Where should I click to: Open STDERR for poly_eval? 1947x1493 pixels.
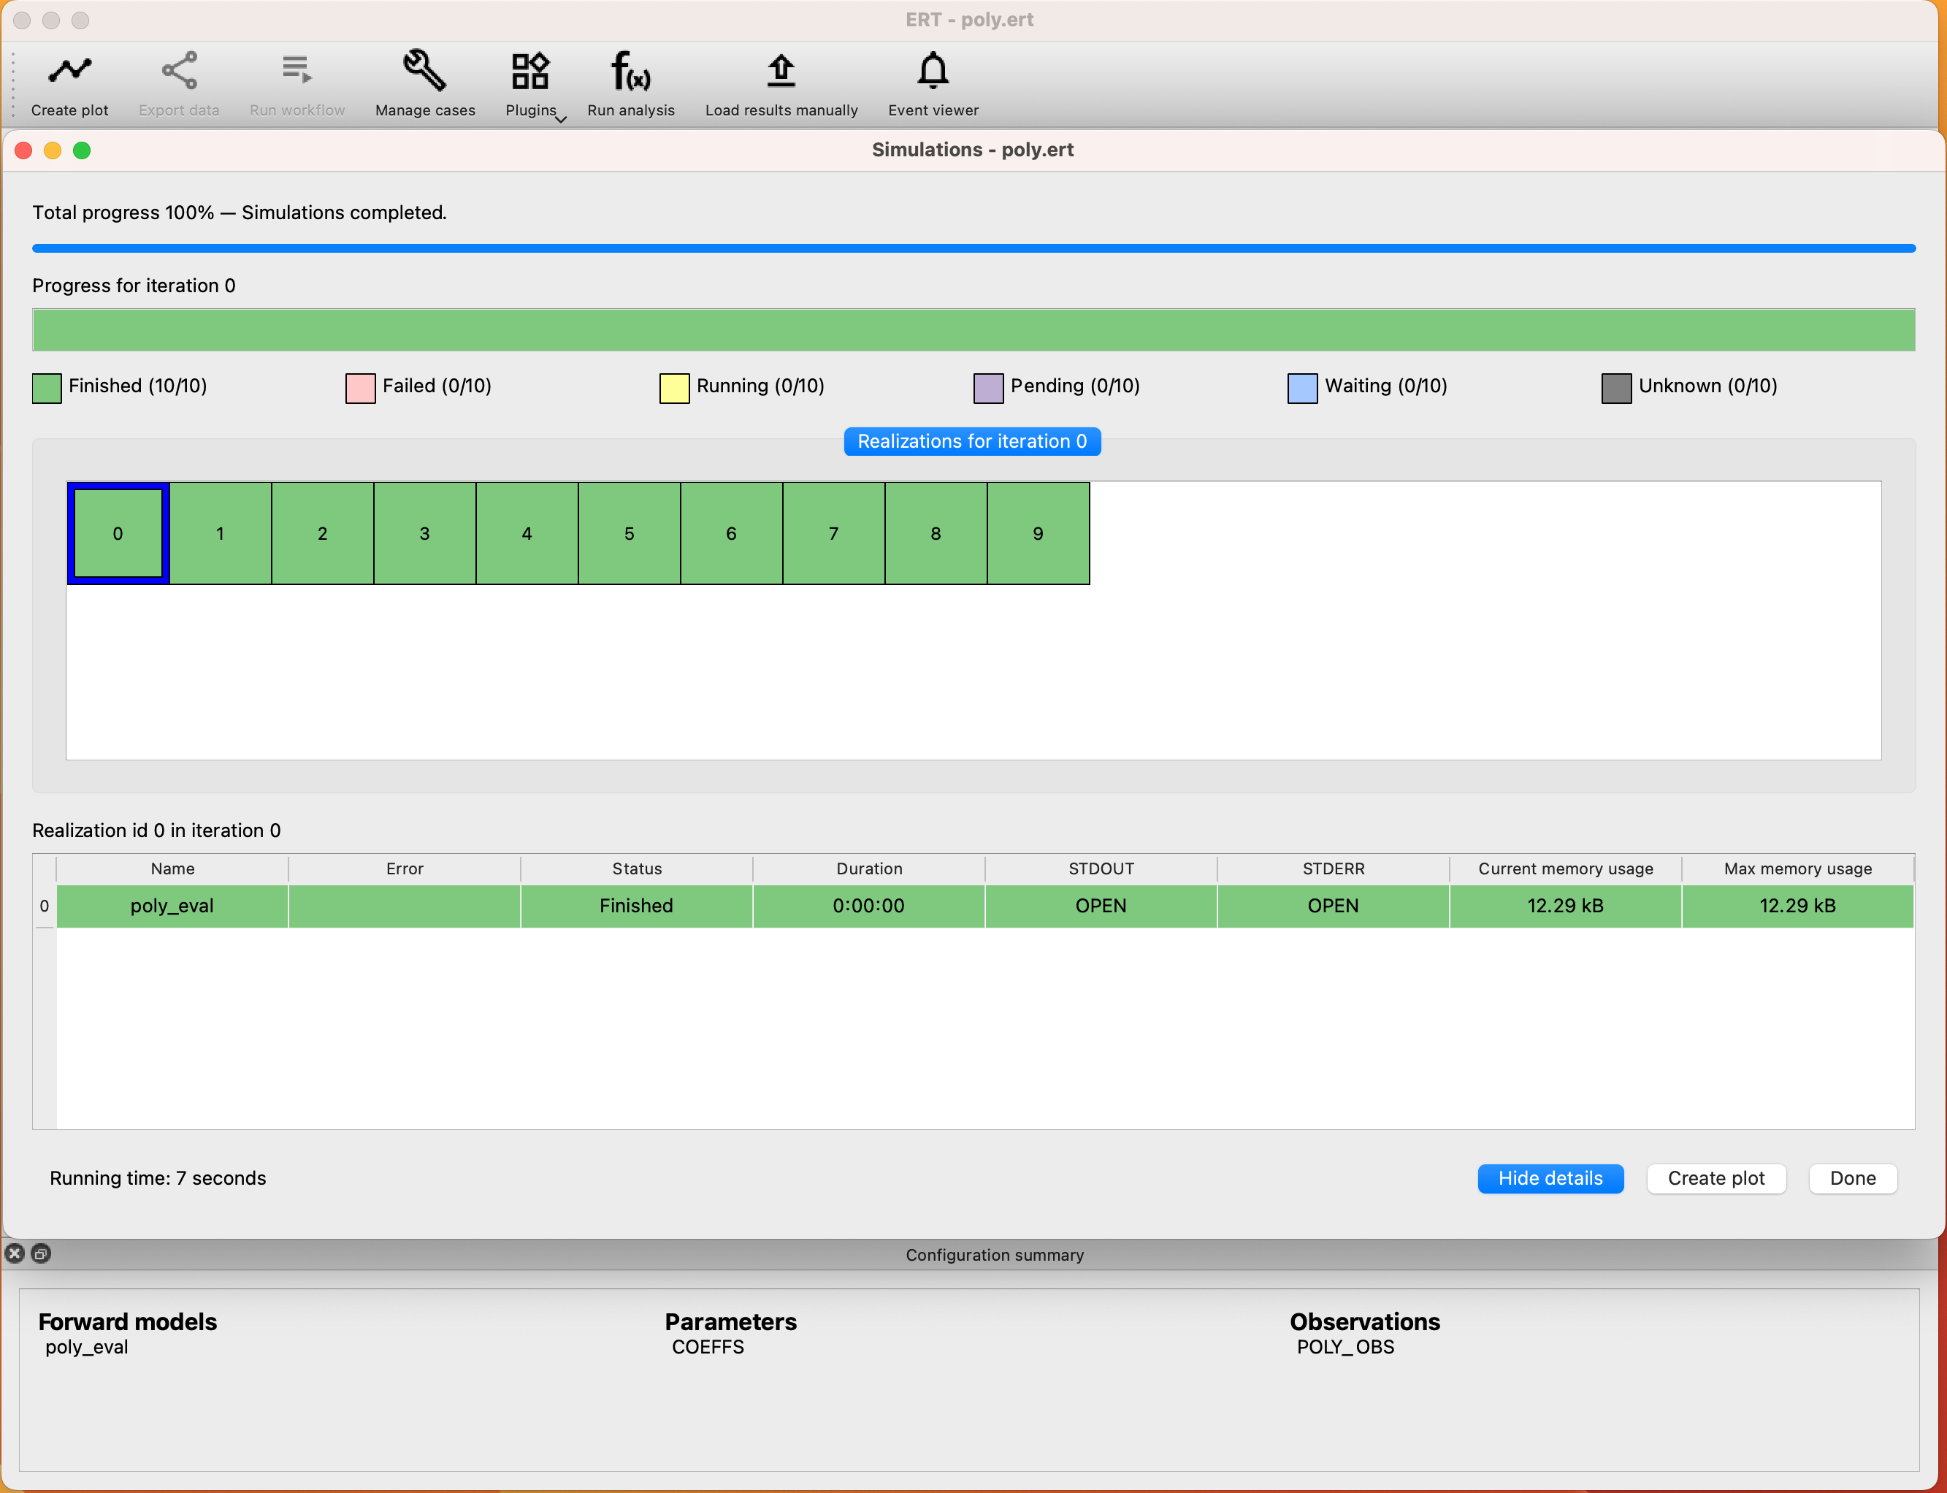click(1332, 906)
